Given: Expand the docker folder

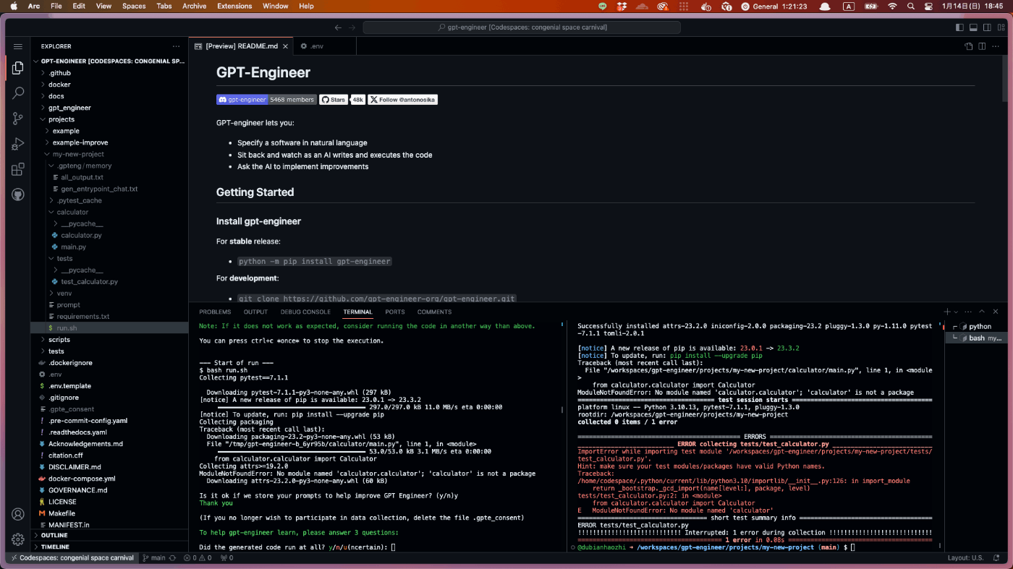Looking at the screenshot, I should (x=59, y=85).
